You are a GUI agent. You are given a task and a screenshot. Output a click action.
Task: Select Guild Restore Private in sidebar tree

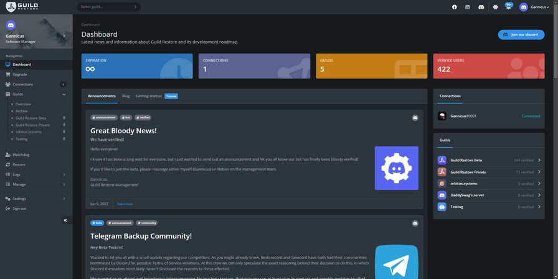(32, 125)
